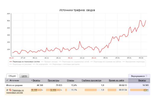Screen dimensions: 152x98
Task: Toggle the Источник header checkbox
Action: pyautogui.click(x=7, y=80)
